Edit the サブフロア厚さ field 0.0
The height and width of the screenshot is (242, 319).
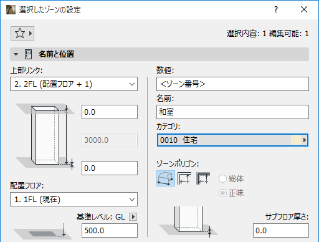click(x=281, y=231)
